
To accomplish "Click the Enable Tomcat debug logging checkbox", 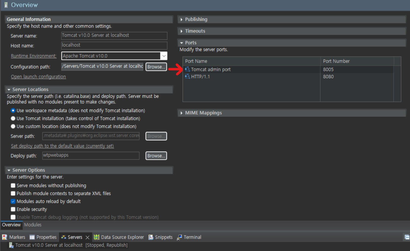I will tap(13, 217).
